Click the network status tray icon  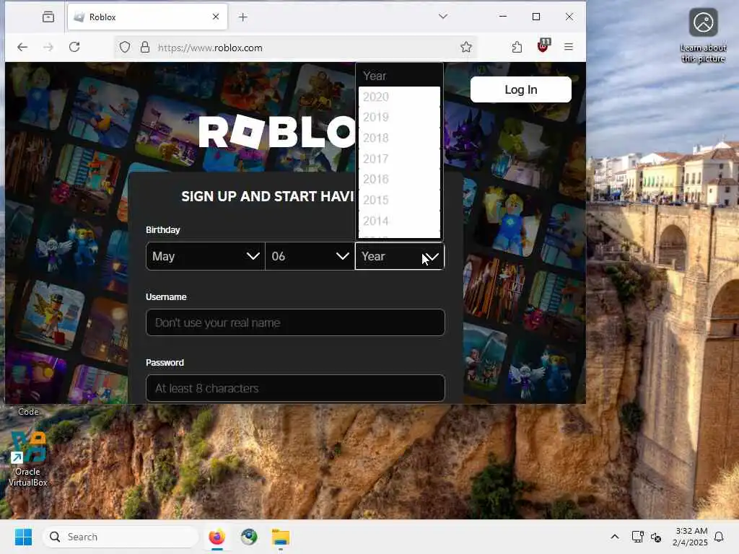coord(638,537)
